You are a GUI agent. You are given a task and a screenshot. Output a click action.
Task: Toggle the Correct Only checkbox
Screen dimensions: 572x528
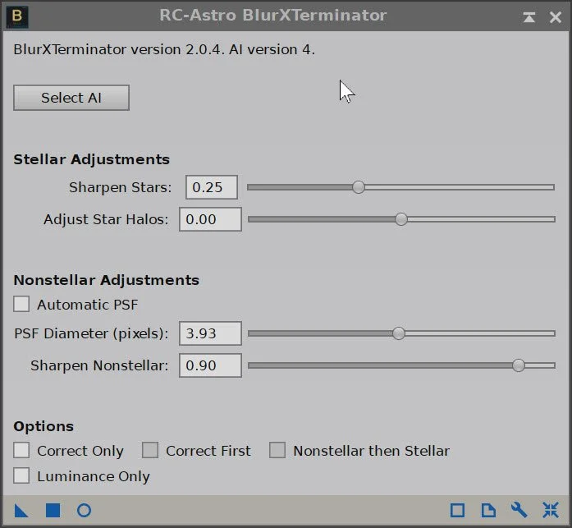pyautogui.click(x=21, y=450)
